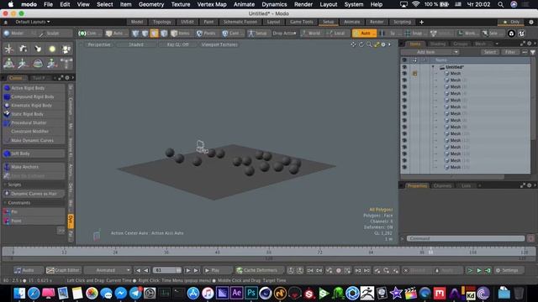Click viewport rotate control icon
538x302 pixels.
click(361, 44)
